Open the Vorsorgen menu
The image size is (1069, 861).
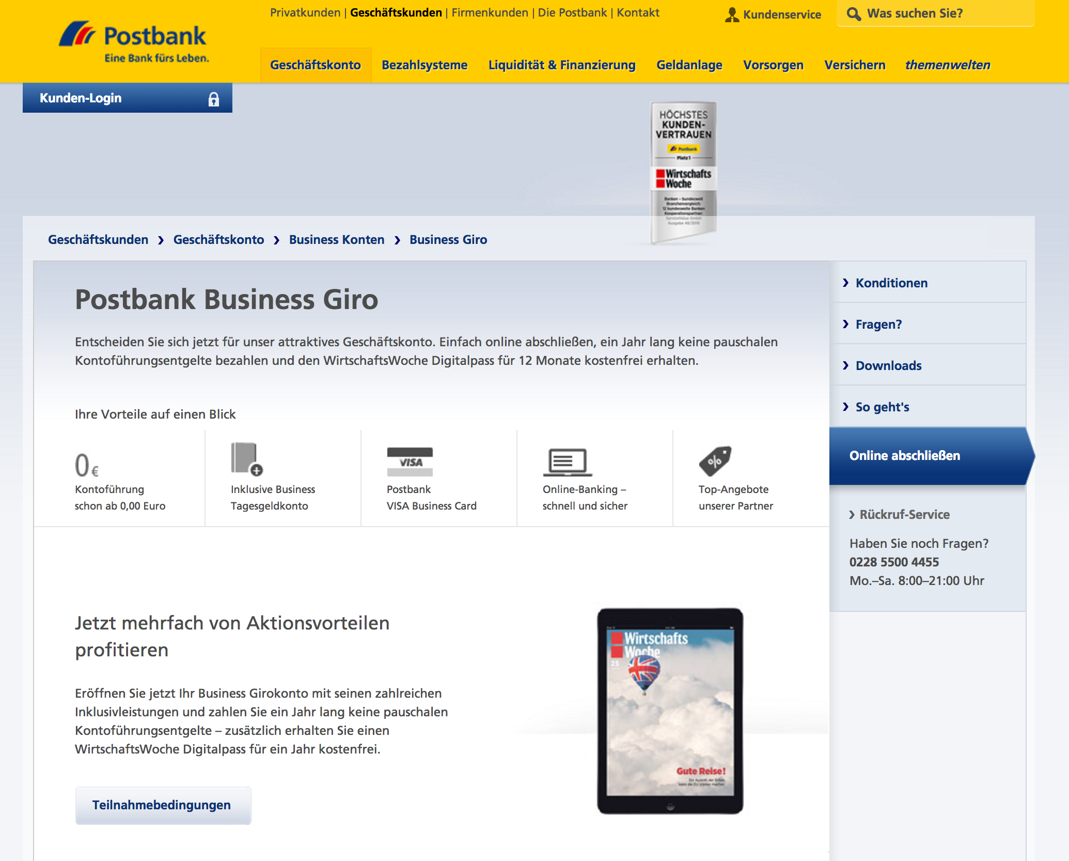click(773, 65)
